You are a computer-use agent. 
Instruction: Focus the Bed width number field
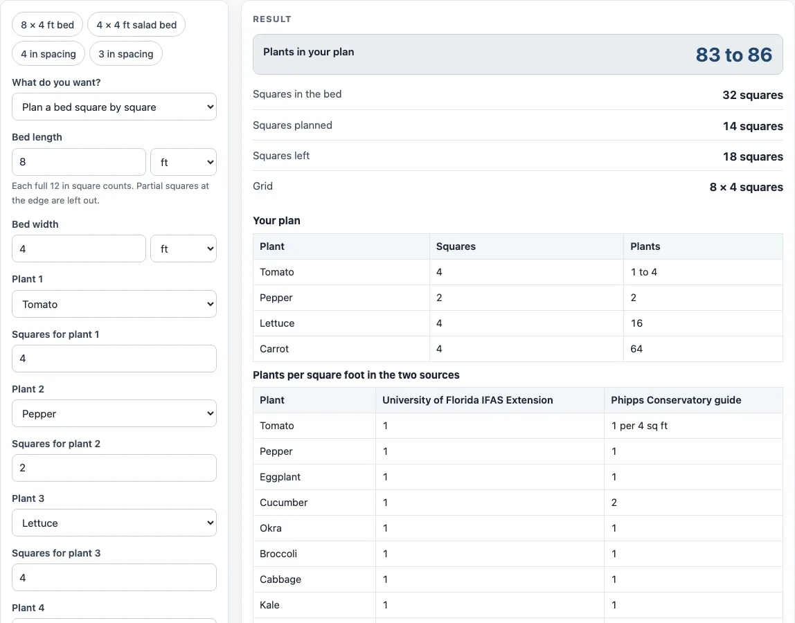point(78,249)
